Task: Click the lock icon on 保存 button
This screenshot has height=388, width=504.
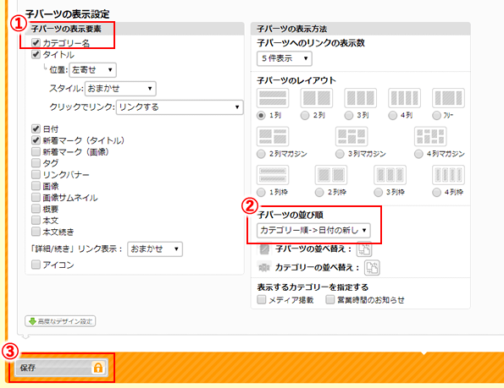Action: point(98,368)
